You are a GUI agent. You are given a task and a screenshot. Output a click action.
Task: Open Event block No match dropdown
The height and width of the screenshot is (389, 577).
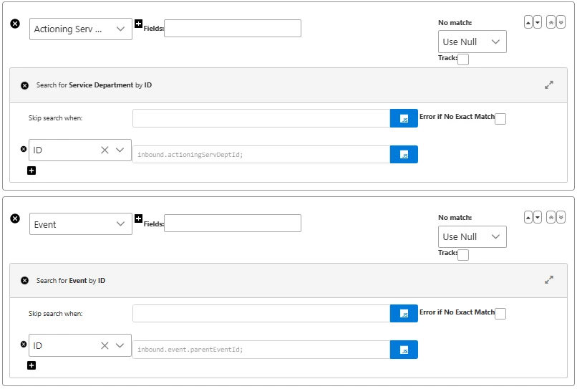pos(472,237)
